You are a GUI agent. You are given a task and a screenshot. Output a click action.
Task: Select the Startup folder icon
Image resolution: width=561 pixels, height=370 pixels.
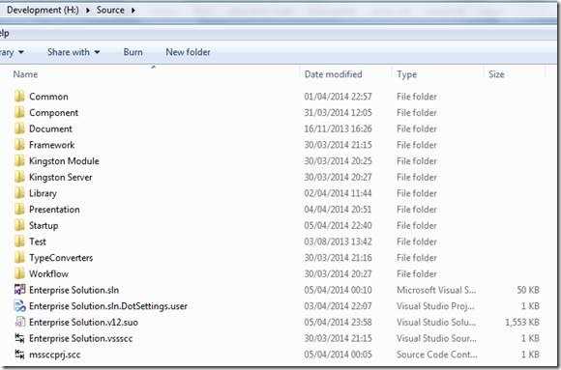tap(19, 225)
